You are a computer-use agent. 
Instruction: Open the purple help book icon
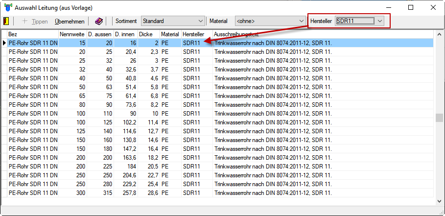tap(99, 21)
